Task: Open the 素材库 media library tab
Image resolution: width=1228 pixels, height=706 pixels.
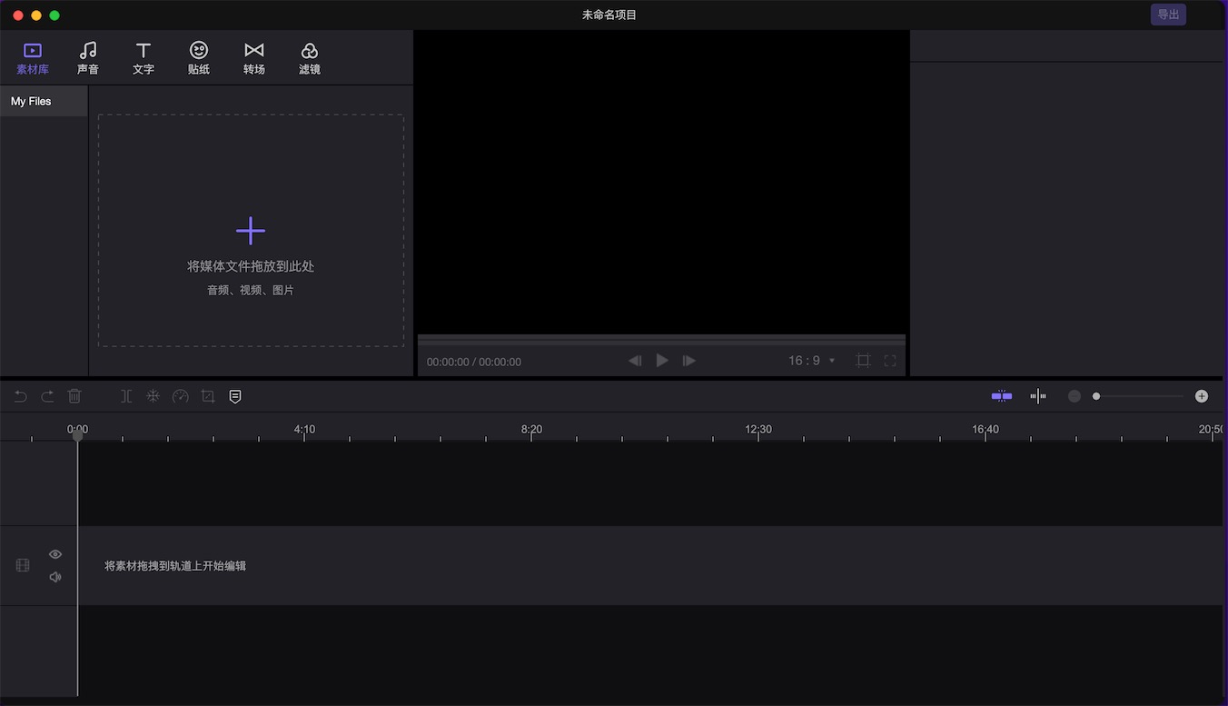Action: click(x=33, y=58)
